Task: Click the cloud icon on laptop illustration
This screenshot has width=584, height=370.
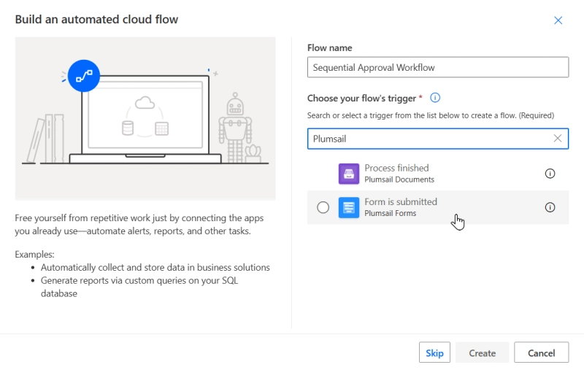Action: (145, 103)
